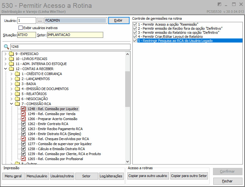Click Copiar para outro Setor
The image size is (245, 187).
click(189, 176)
